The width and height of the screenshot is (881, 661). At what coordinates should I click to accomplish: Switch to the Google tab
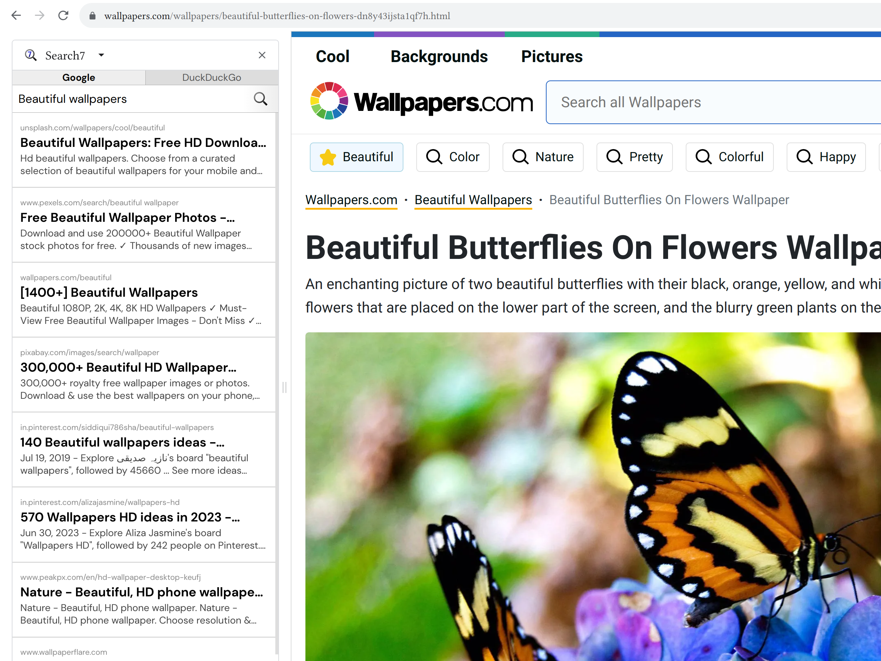point(79,77)
